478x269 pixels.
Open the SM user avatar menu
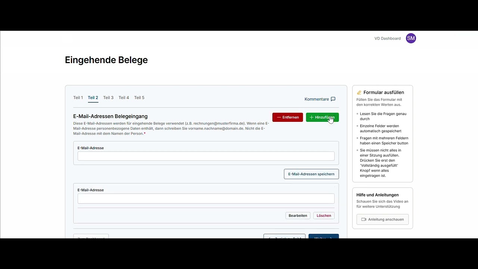click(411, 38)
